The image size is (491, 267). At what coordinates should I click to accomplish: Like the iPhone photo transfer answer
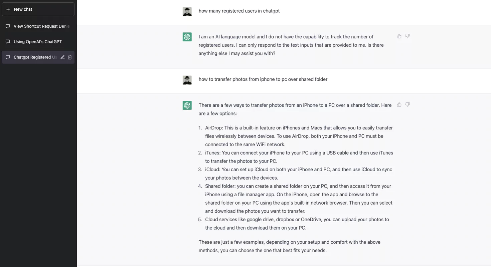click(x=399, y=104)
